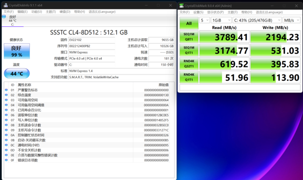This screenshot has width=303, height=180.
Task: Click status dot for attribute 01 严重警告标志
Action: pyautogui.click(x=6, y=90)
